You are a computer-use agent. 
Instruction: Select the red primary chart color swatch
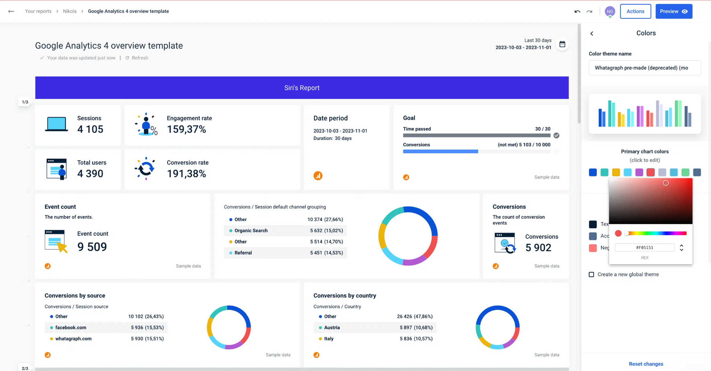[651, 172]
